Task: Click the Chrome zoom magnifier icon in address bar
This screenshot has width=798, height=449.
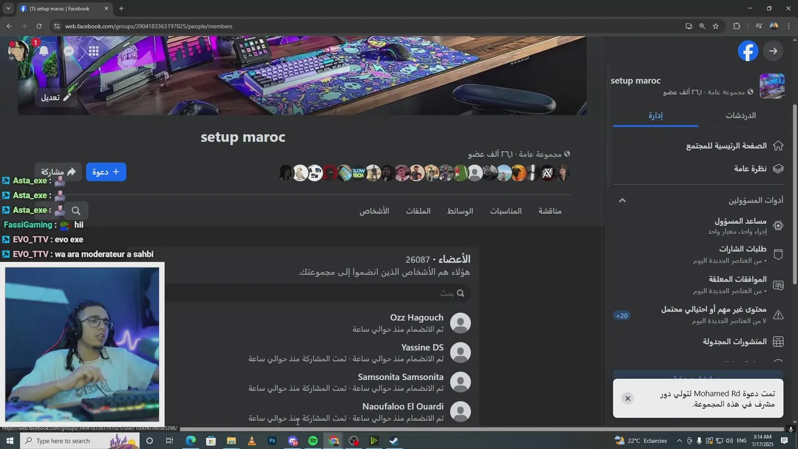Action: pos(702,26)
